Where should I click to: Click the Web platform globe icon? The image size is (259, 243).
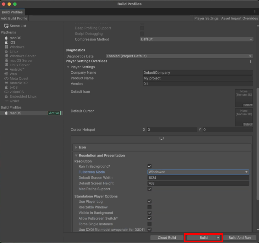(6, 74)
